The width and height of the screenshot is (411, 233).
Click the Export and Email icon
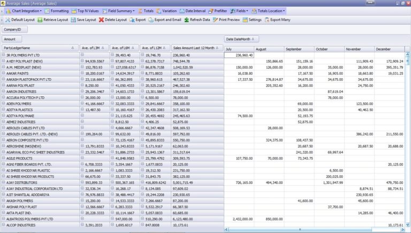(150, 20)
